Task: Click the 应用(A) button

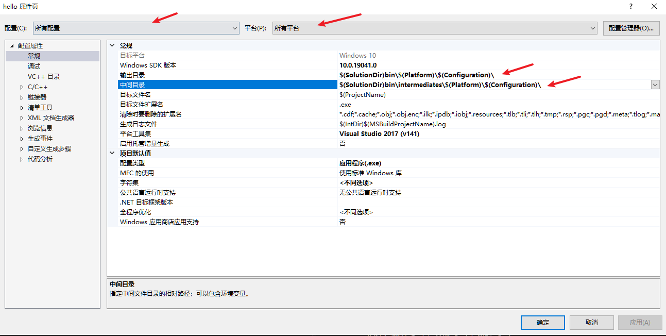Action: [x=640, y=323]
